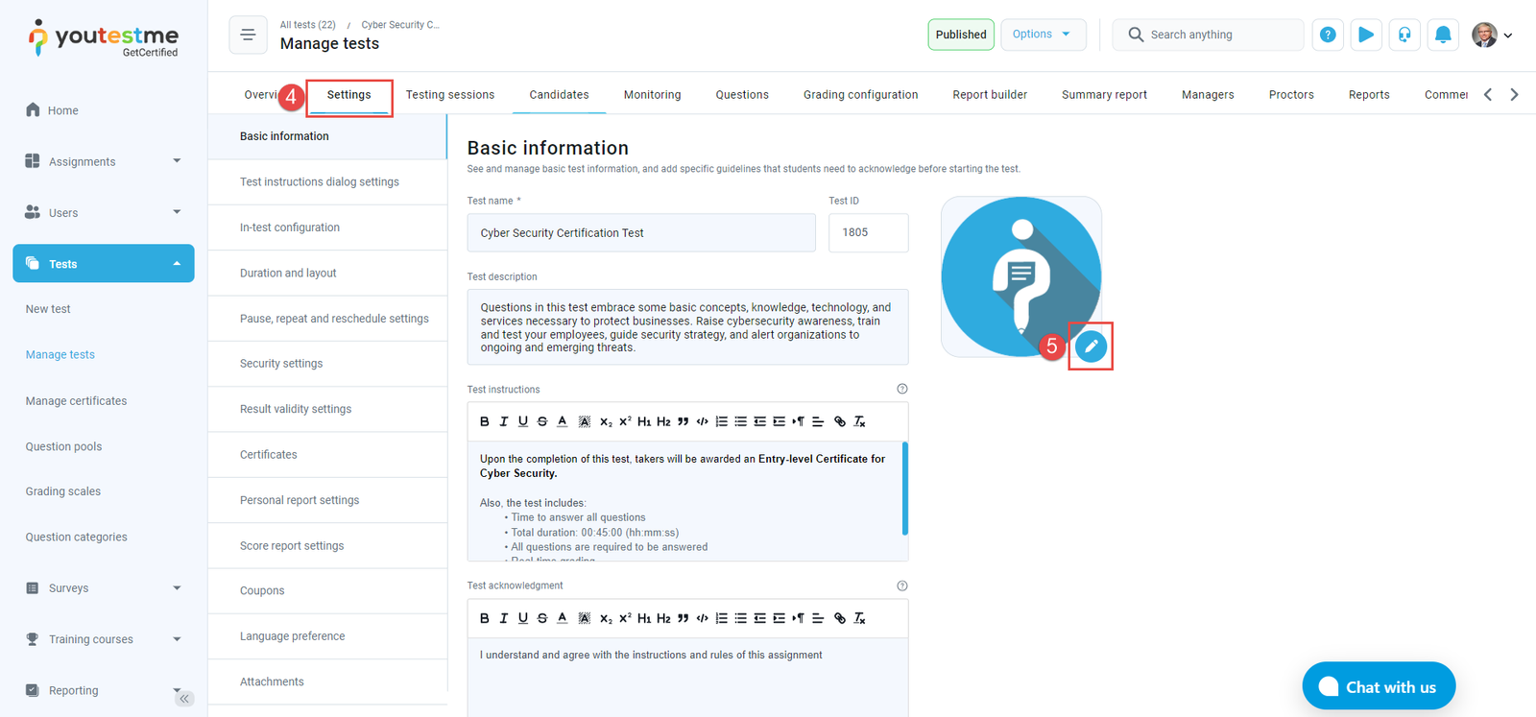Apply bold in Test instructions toolbar
Screen dimensions: 1536x717
pyautogui.click(x=485, y=421)
